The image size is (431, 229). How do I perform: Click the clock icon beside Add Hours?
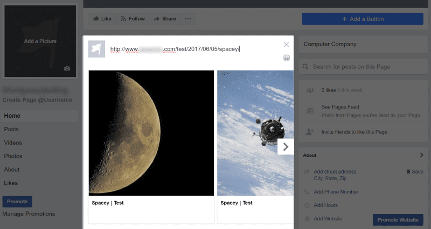[x=307, y=205]
